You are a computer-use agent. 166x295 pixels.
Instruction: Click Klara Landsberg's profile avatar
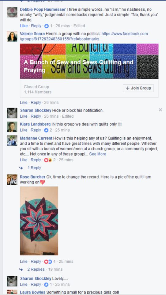[12, 127]
